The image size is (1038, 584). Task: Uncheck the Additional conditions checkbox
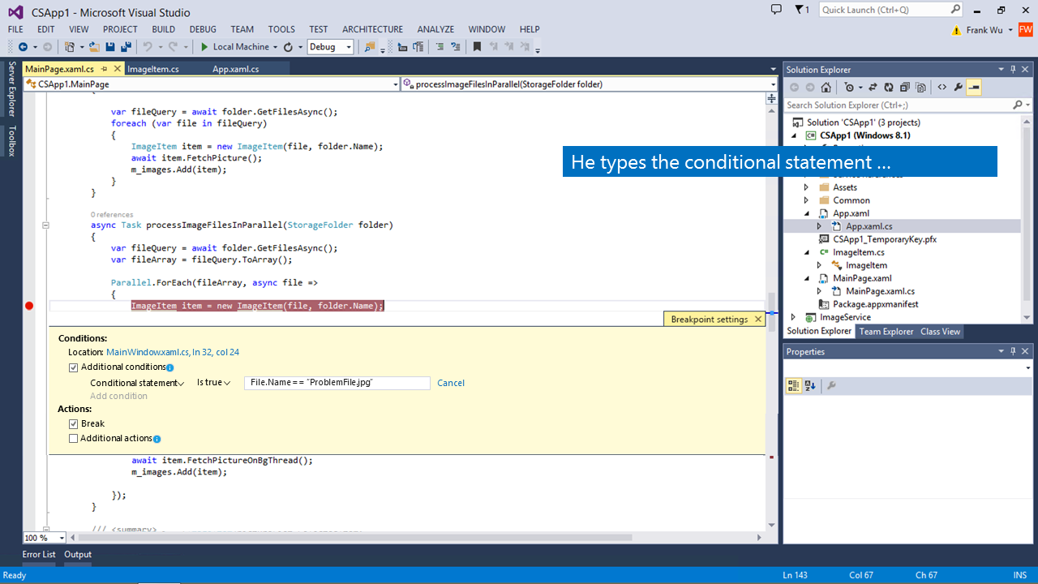point(74,367)
